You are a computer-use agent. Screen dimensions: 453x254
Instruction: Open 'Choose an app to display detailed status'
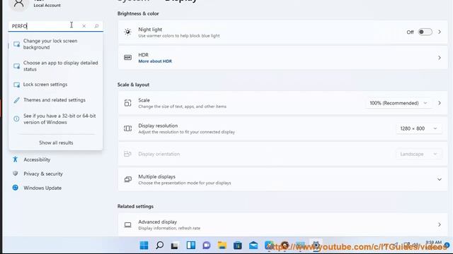pyautogui.click(x=56, y=66)
